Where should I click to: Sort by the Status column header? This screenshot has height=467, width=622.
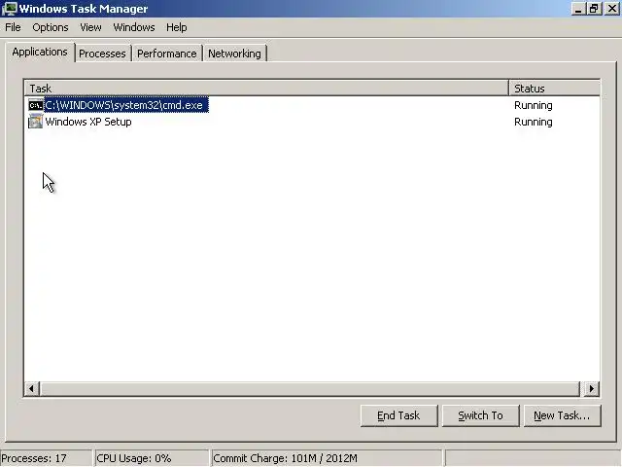coord(555,89)
